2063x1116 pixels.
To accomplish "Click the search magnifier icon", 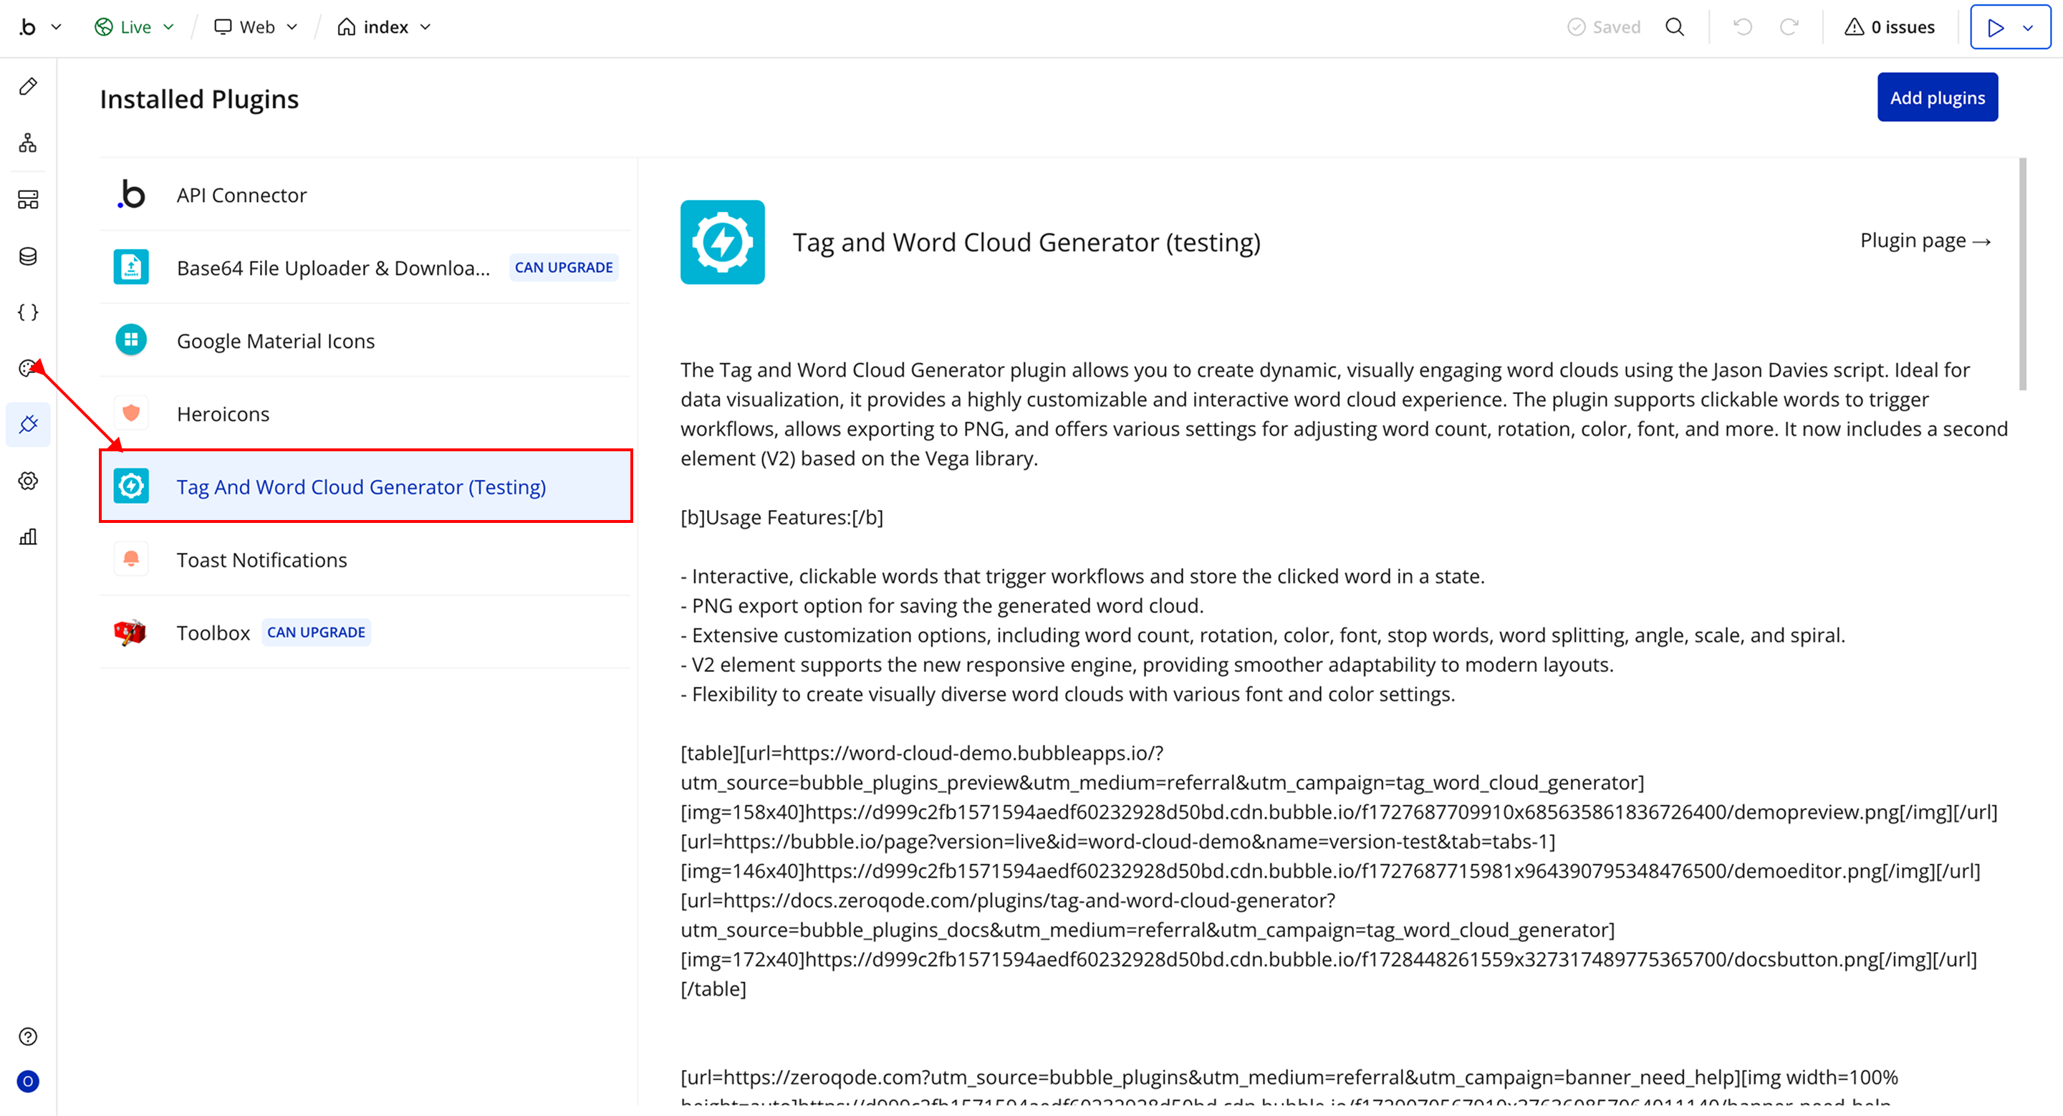I will pyautogui.click(x=1675, y=27).
